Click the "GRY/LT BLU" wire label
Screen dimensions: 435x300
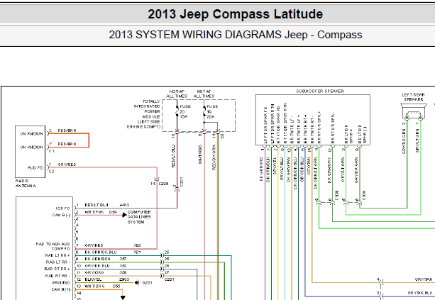pyautogui.click(x=282, y=169)
